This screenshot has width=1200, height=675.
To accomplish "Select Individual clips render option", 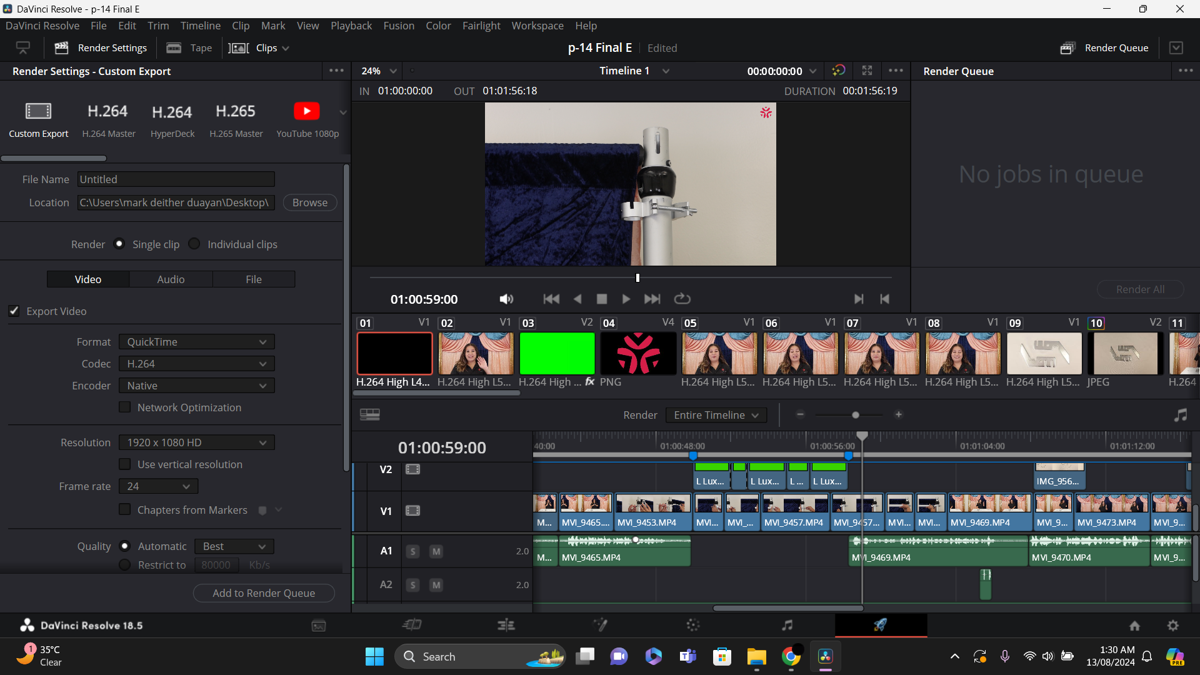I will (194, 244).
